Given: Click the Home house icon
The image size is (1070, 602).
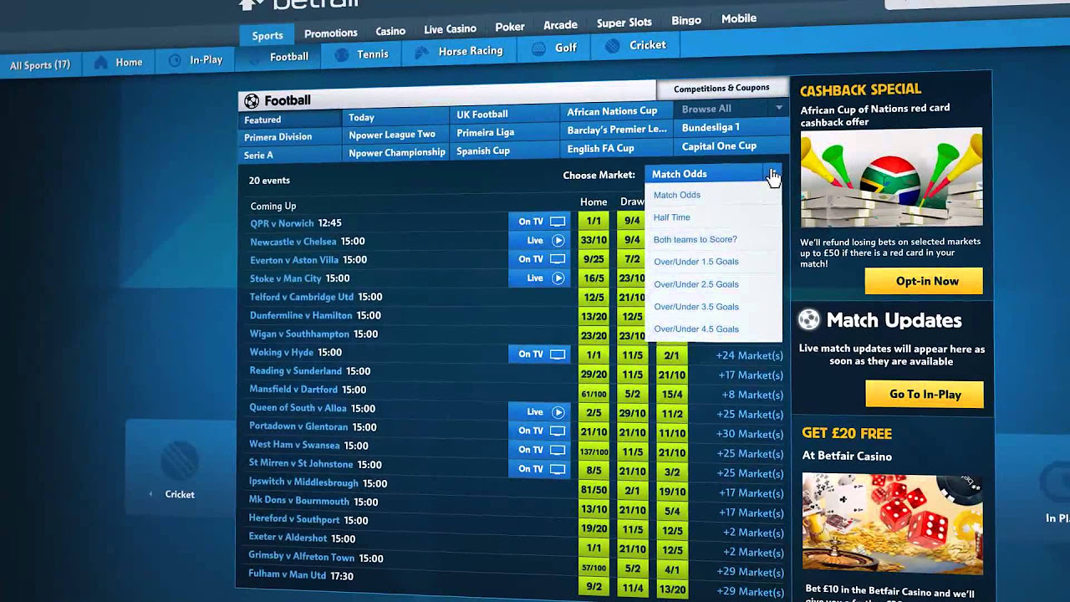Looking at the screenshot, I should 101,63.
